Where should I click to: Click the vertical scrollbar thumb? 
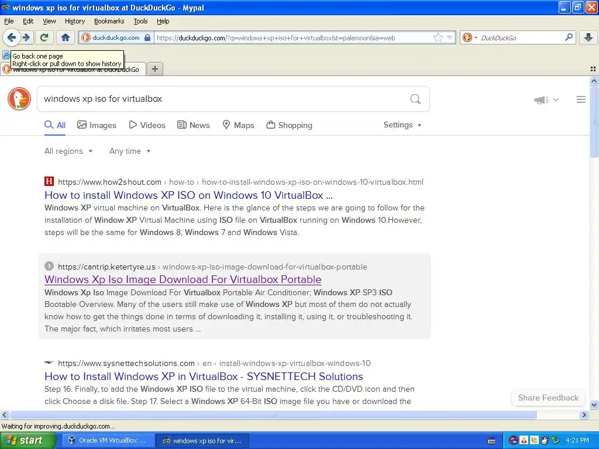coord(594,122)
